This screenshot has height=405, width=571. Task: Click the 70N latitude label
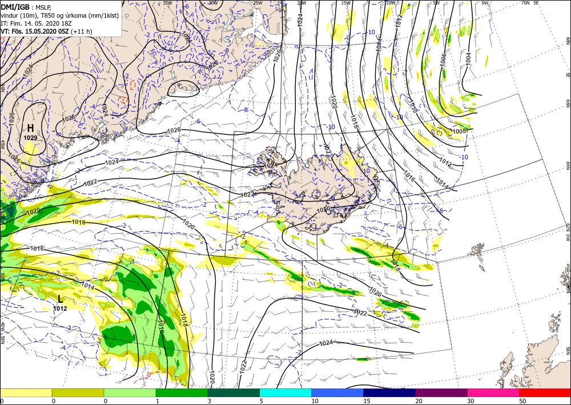pyautogui.click(x=525, y=3)
